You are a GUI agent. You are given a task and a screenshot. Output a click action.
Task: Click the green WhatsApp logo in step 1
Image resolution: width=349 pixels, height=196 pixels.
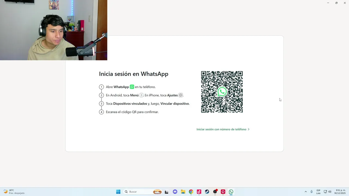coord(132,87)
